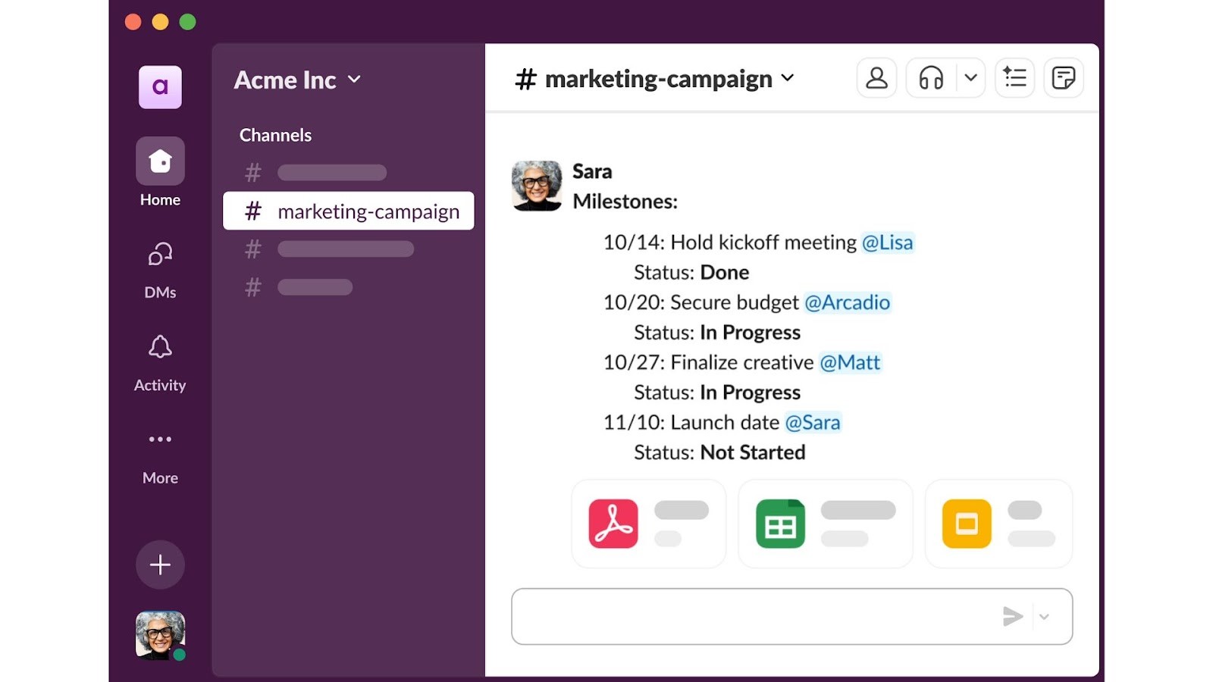Open the DMs section in the sidebar

coord(159,269)
